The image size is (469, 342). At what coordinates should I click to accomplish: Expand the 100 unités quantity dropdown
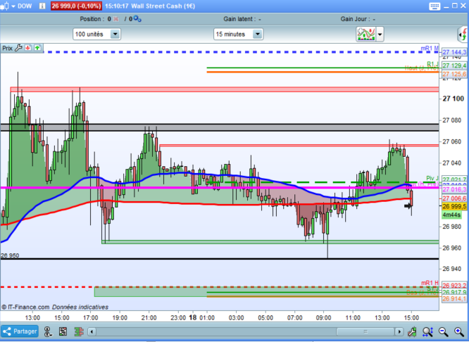pyautogui.click(x=115, y=34)
